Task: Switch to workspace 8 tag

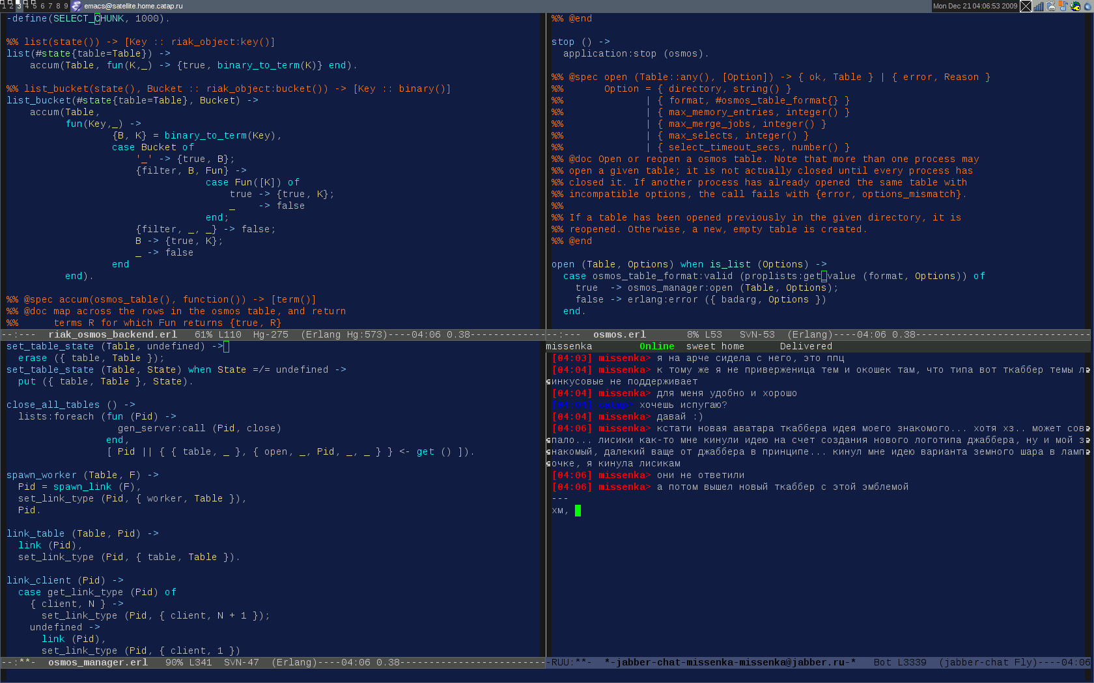Action: 58,6
